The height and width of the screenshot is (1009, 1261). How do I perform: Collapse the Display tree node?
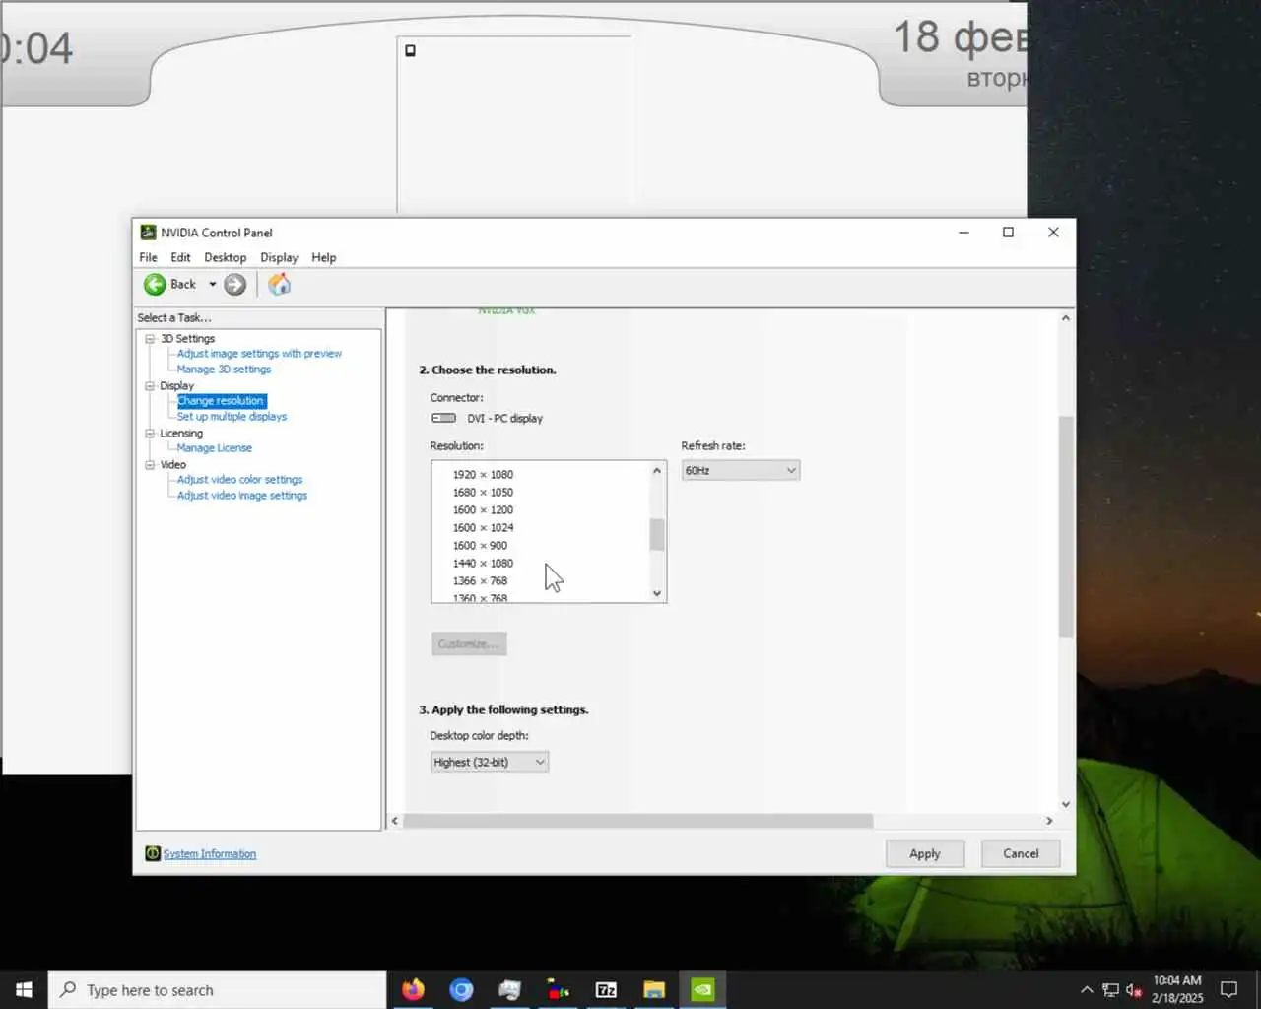150,386
